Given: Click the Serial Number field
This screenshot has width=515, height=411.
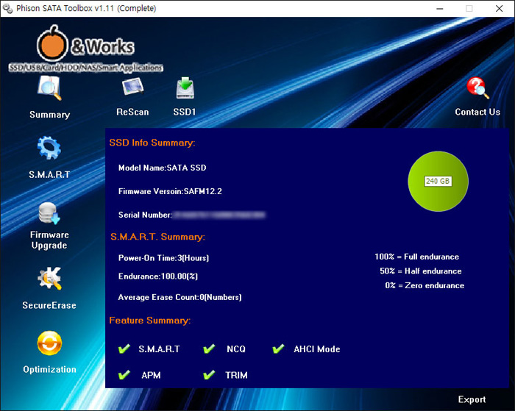Looking at the screenshot, I should [x=192, y=215].
